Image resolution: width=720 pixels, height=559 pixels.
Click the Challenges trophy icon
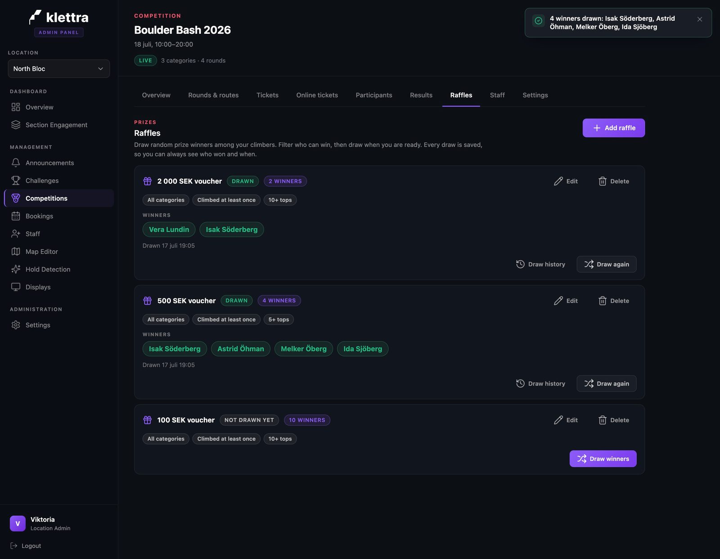(16, 180)
